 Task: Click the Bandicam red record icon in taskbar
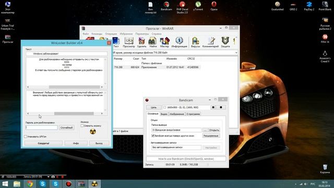coord(68,184)
